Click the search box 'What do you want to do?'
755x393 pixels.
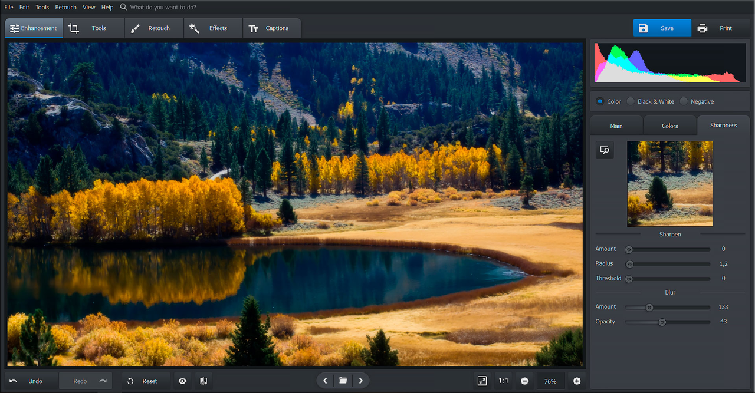tap(163, 7)
